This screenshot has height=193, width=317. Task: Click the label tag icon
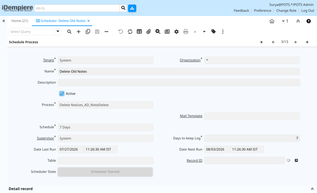coord(214,32)
